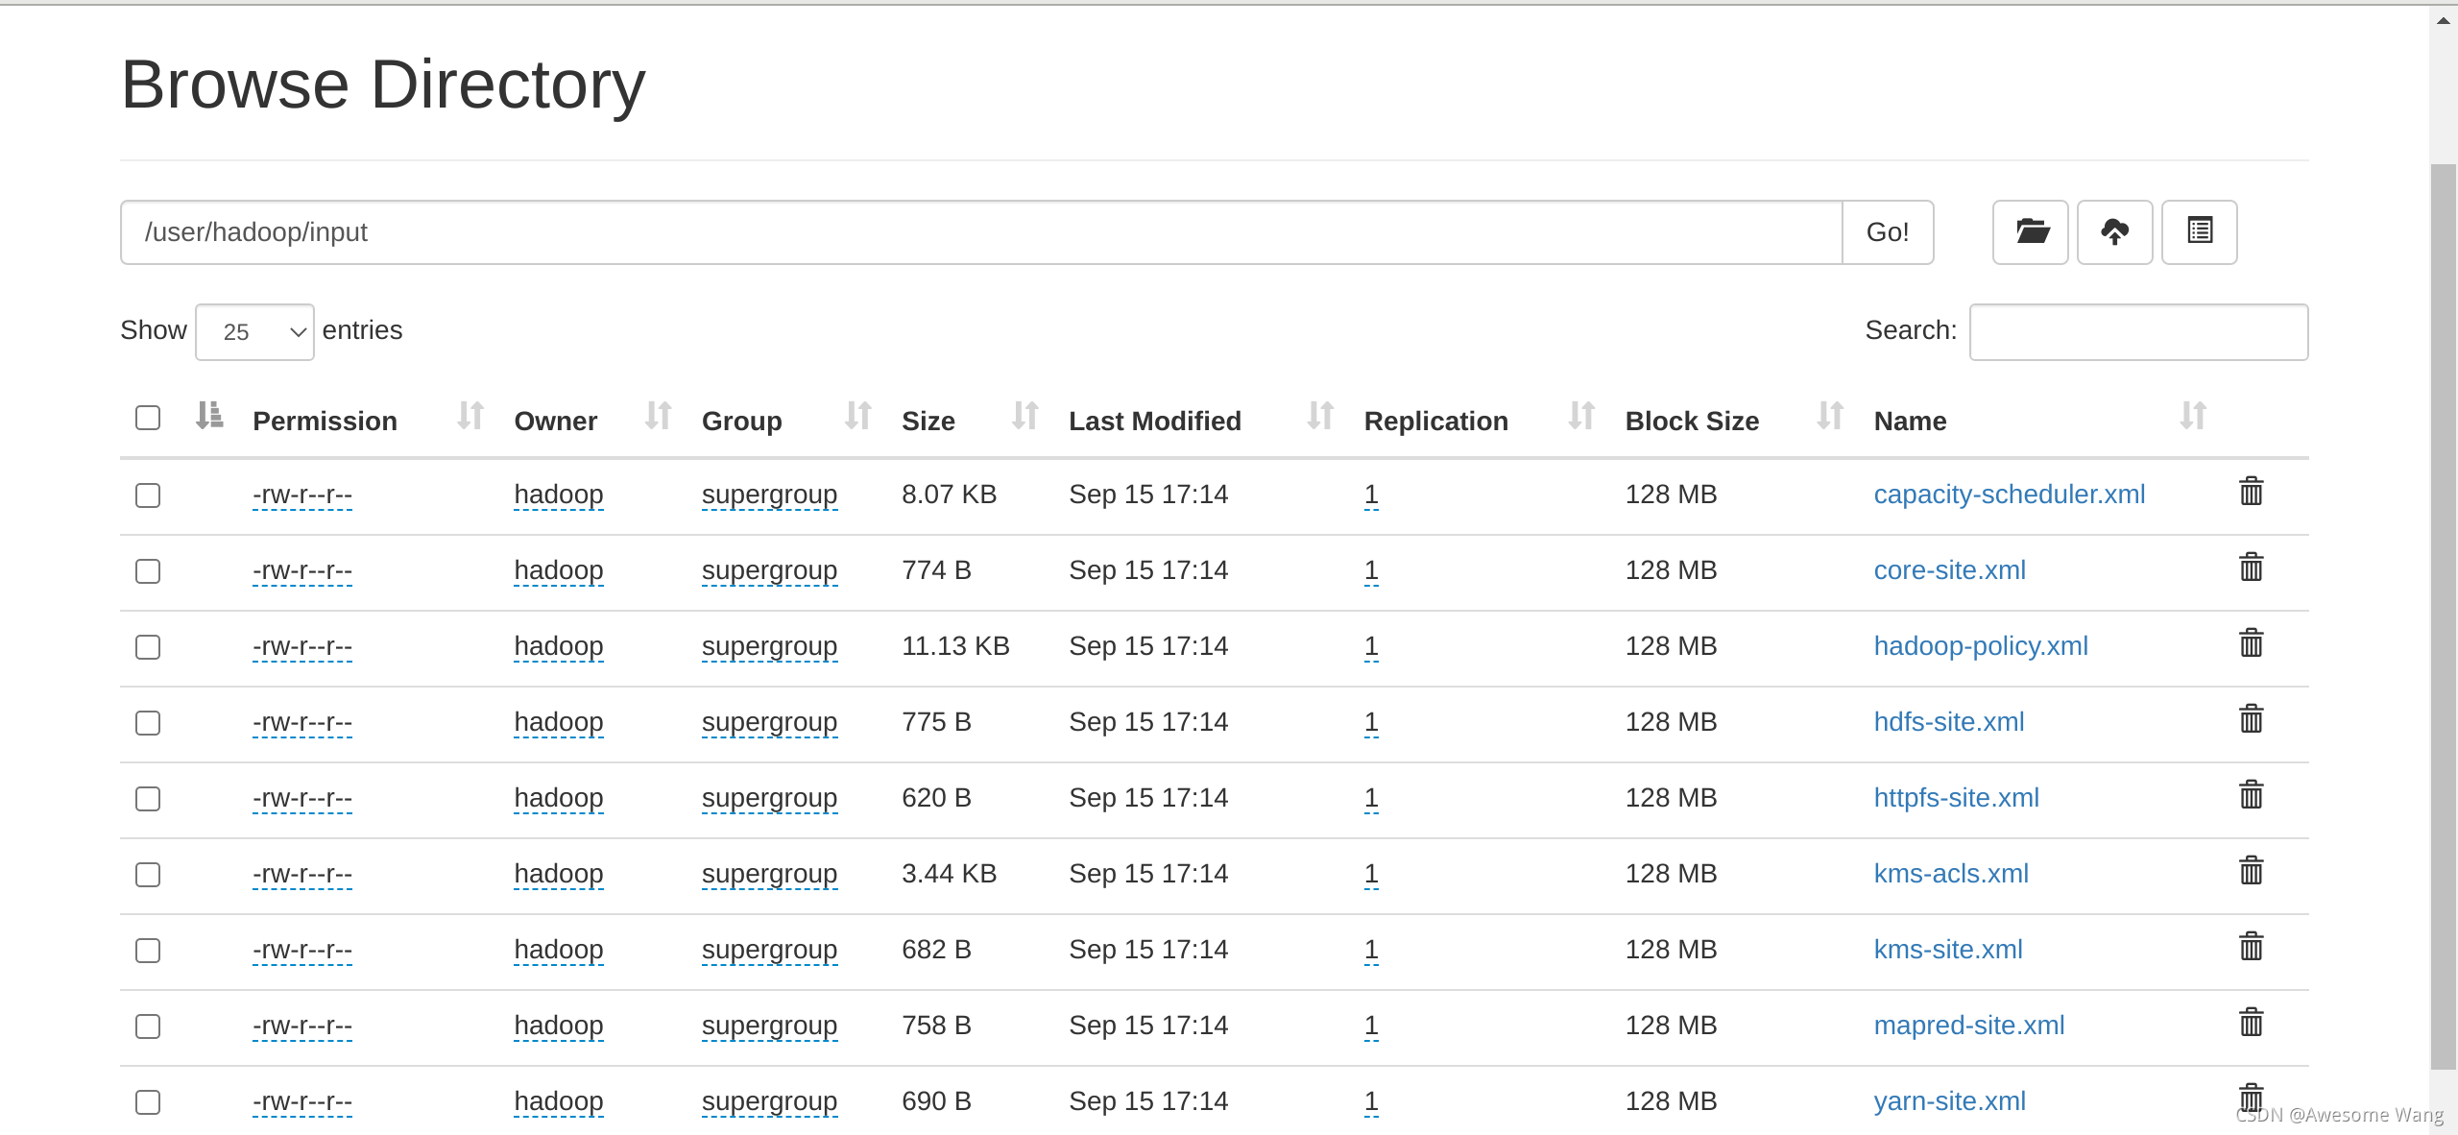Edit group supergroup in yarn-site.xml row
Screen dimensions: 2458x1135
(769, 1101)
